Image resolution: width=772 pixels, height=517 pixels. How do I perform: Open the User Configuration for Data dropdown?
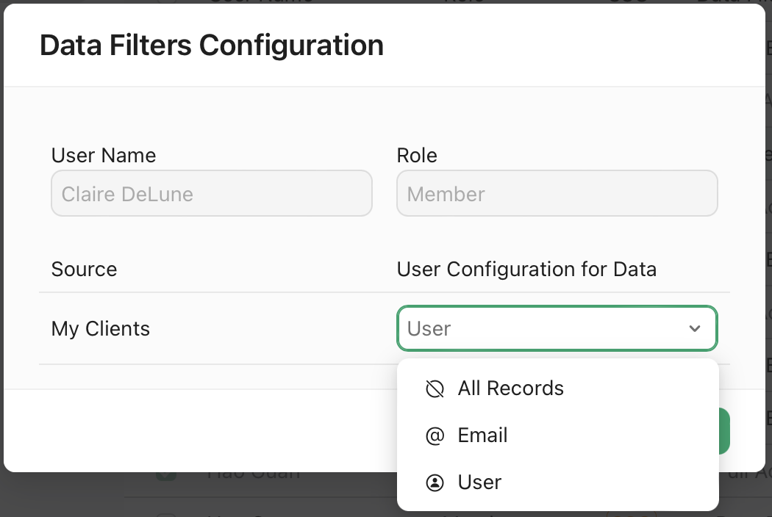[557, 328]
